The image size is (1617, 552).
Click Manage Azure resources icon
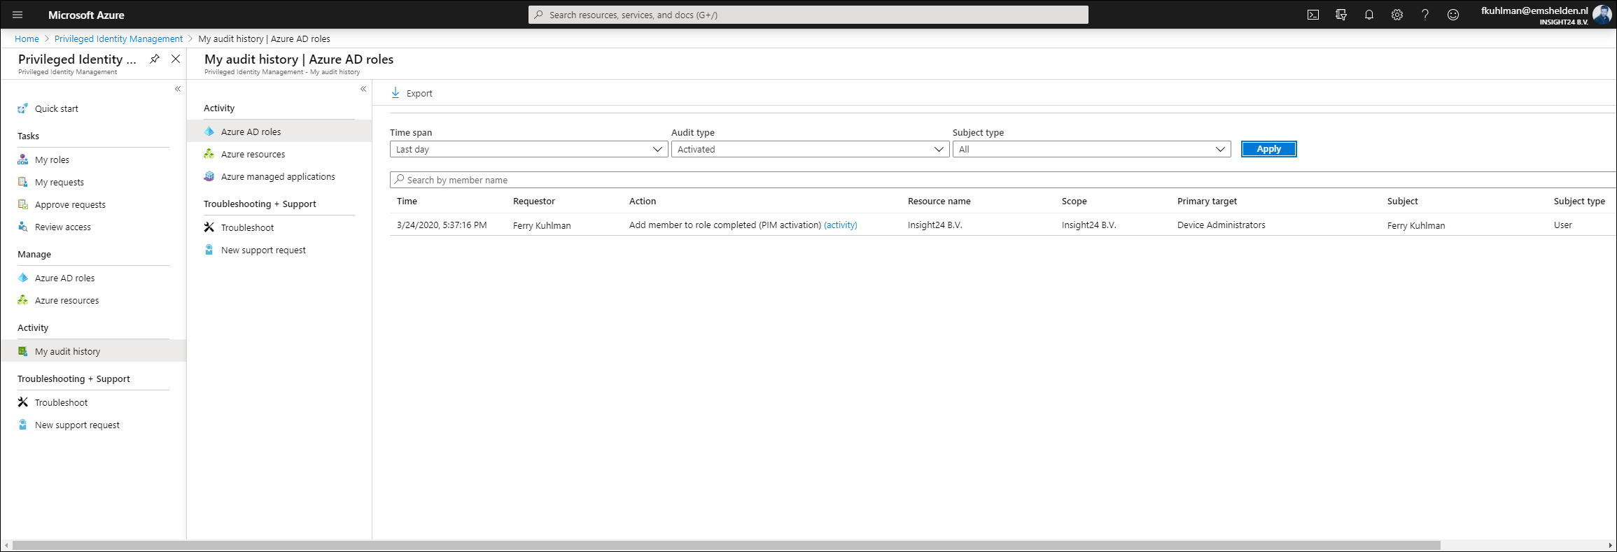pyautogui.click(x=22, y=300)
